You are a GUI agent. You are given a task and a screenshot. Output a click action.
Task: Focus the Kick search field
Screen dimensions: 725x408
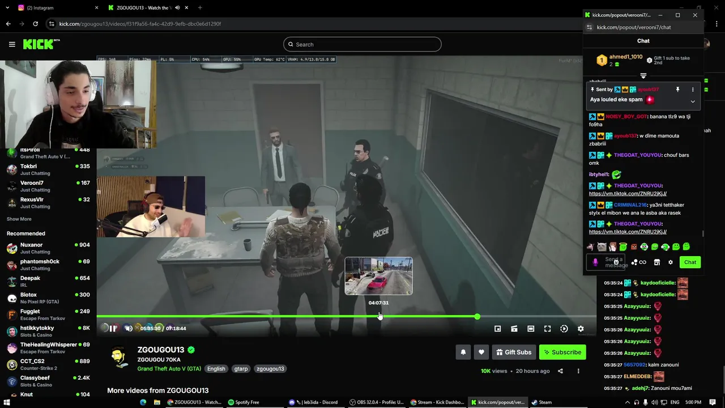(362, 44)
